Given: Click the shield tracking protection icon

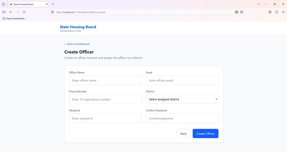Looking at the screenshot, I should (53, 12).
